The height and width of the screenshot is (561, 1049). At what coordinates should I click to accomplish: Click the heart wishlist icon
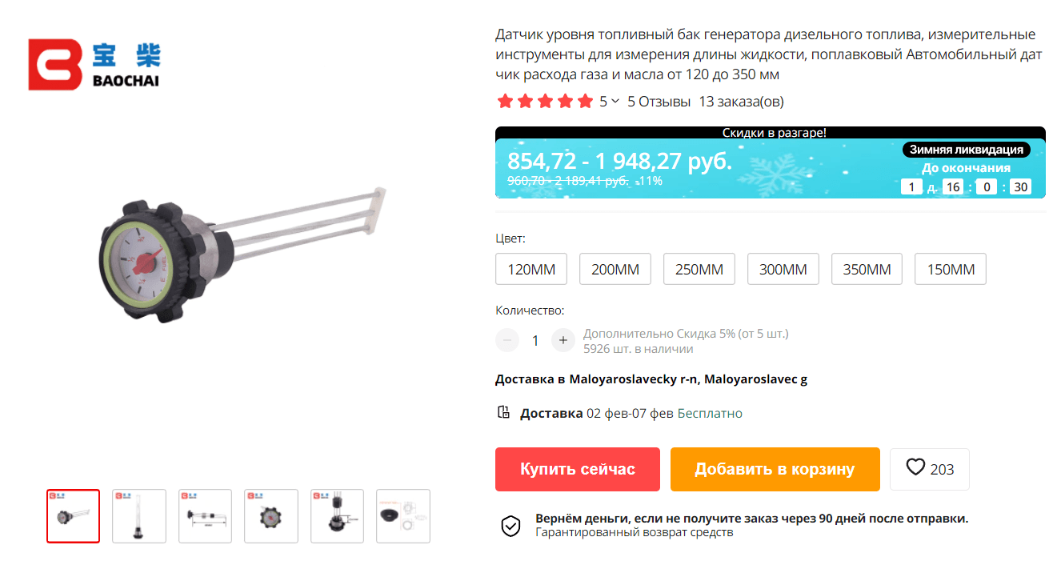click(915, 467)
